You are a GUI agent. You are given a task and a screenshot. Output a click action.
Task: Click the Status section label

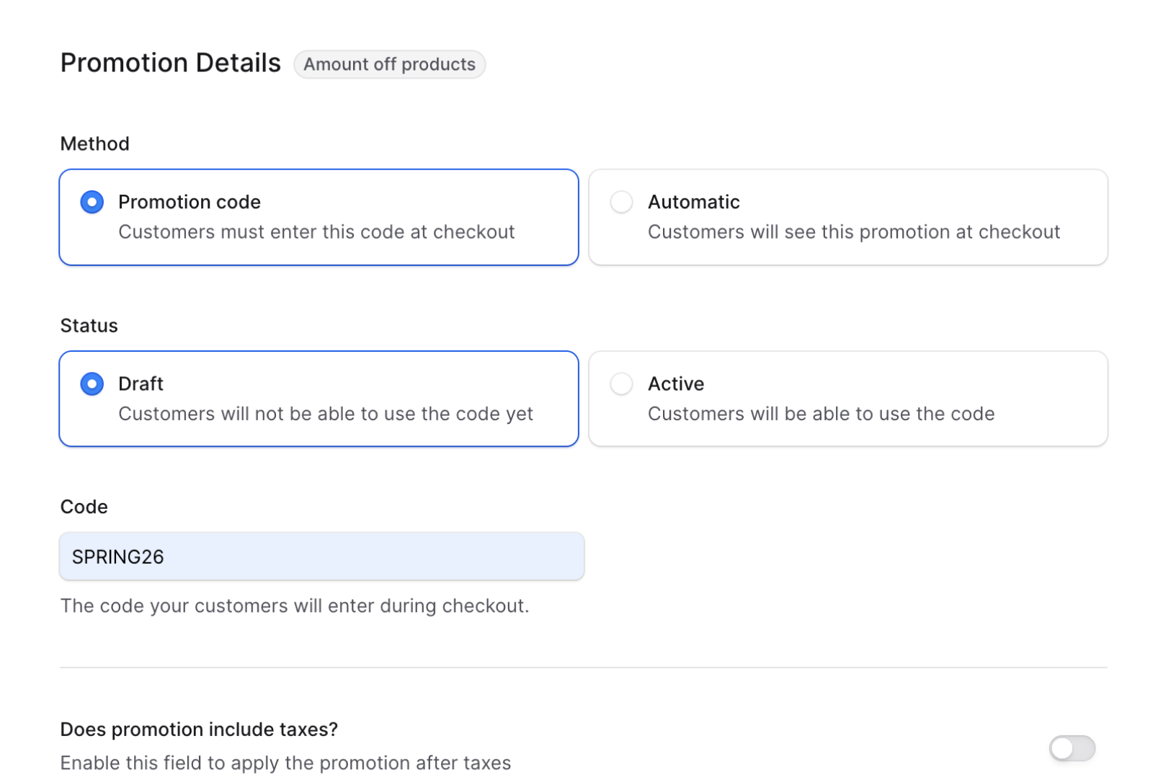pyautogui.click(x=89, y=325)
